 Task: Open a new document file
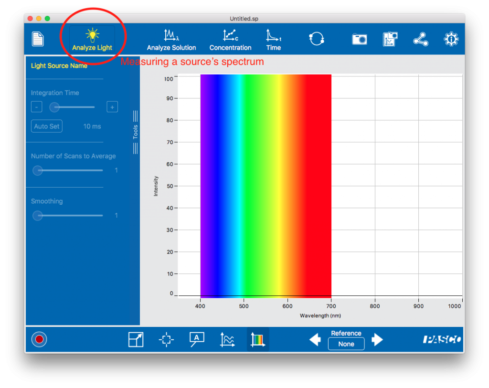[38, 39]
